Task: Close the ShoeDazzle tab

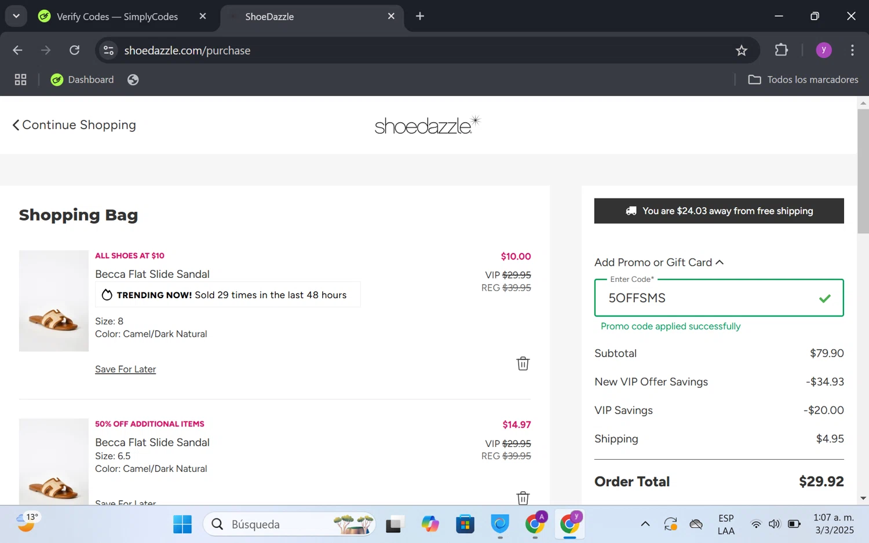Action: click(391, 16)
